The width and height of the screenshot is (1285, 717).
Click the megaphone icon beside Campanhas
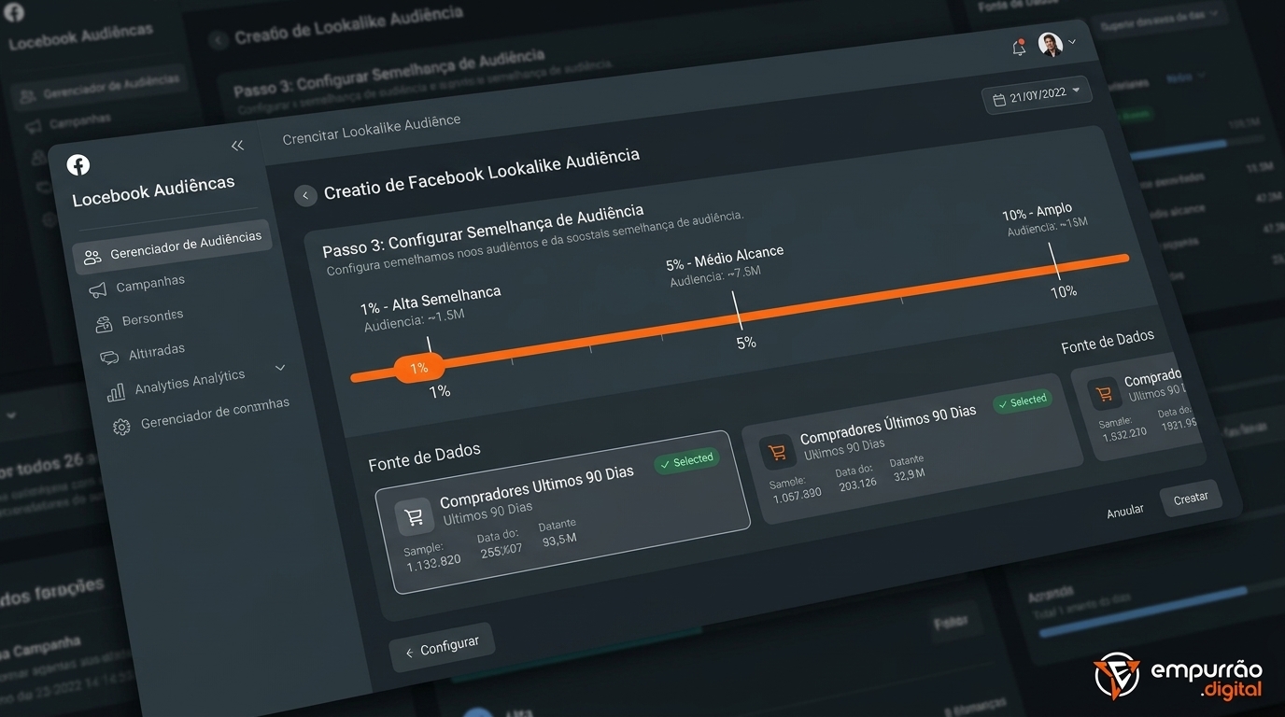(97, 290)
